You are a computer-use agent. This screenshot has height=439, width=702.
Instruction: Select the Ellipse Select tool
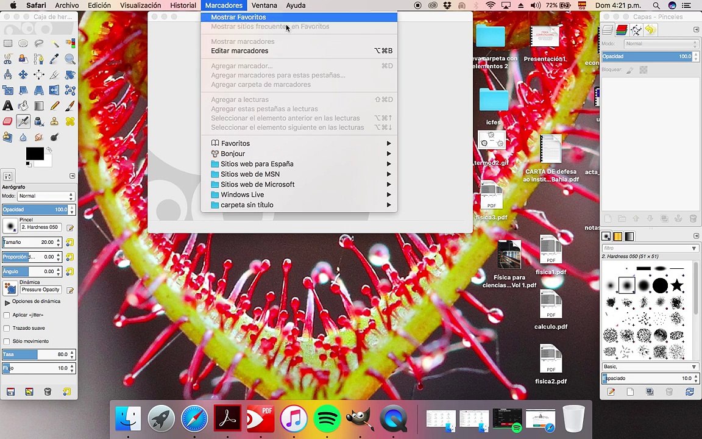[x=23, y=43]
